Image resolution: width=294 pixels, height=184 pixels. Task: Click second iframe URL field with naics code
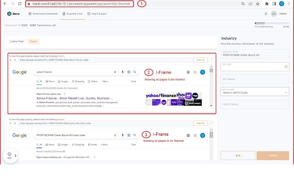coord(106,123)
